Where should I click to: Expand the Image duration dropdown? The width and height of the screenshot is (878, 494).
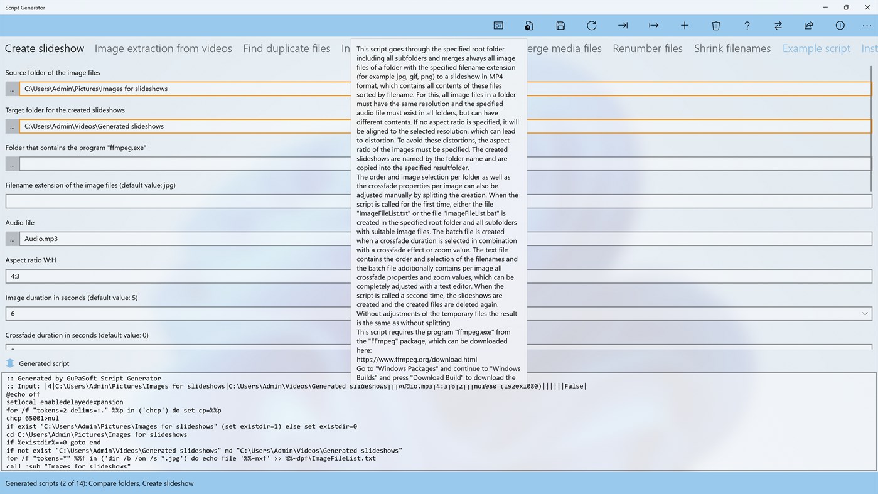pos(865,314)
